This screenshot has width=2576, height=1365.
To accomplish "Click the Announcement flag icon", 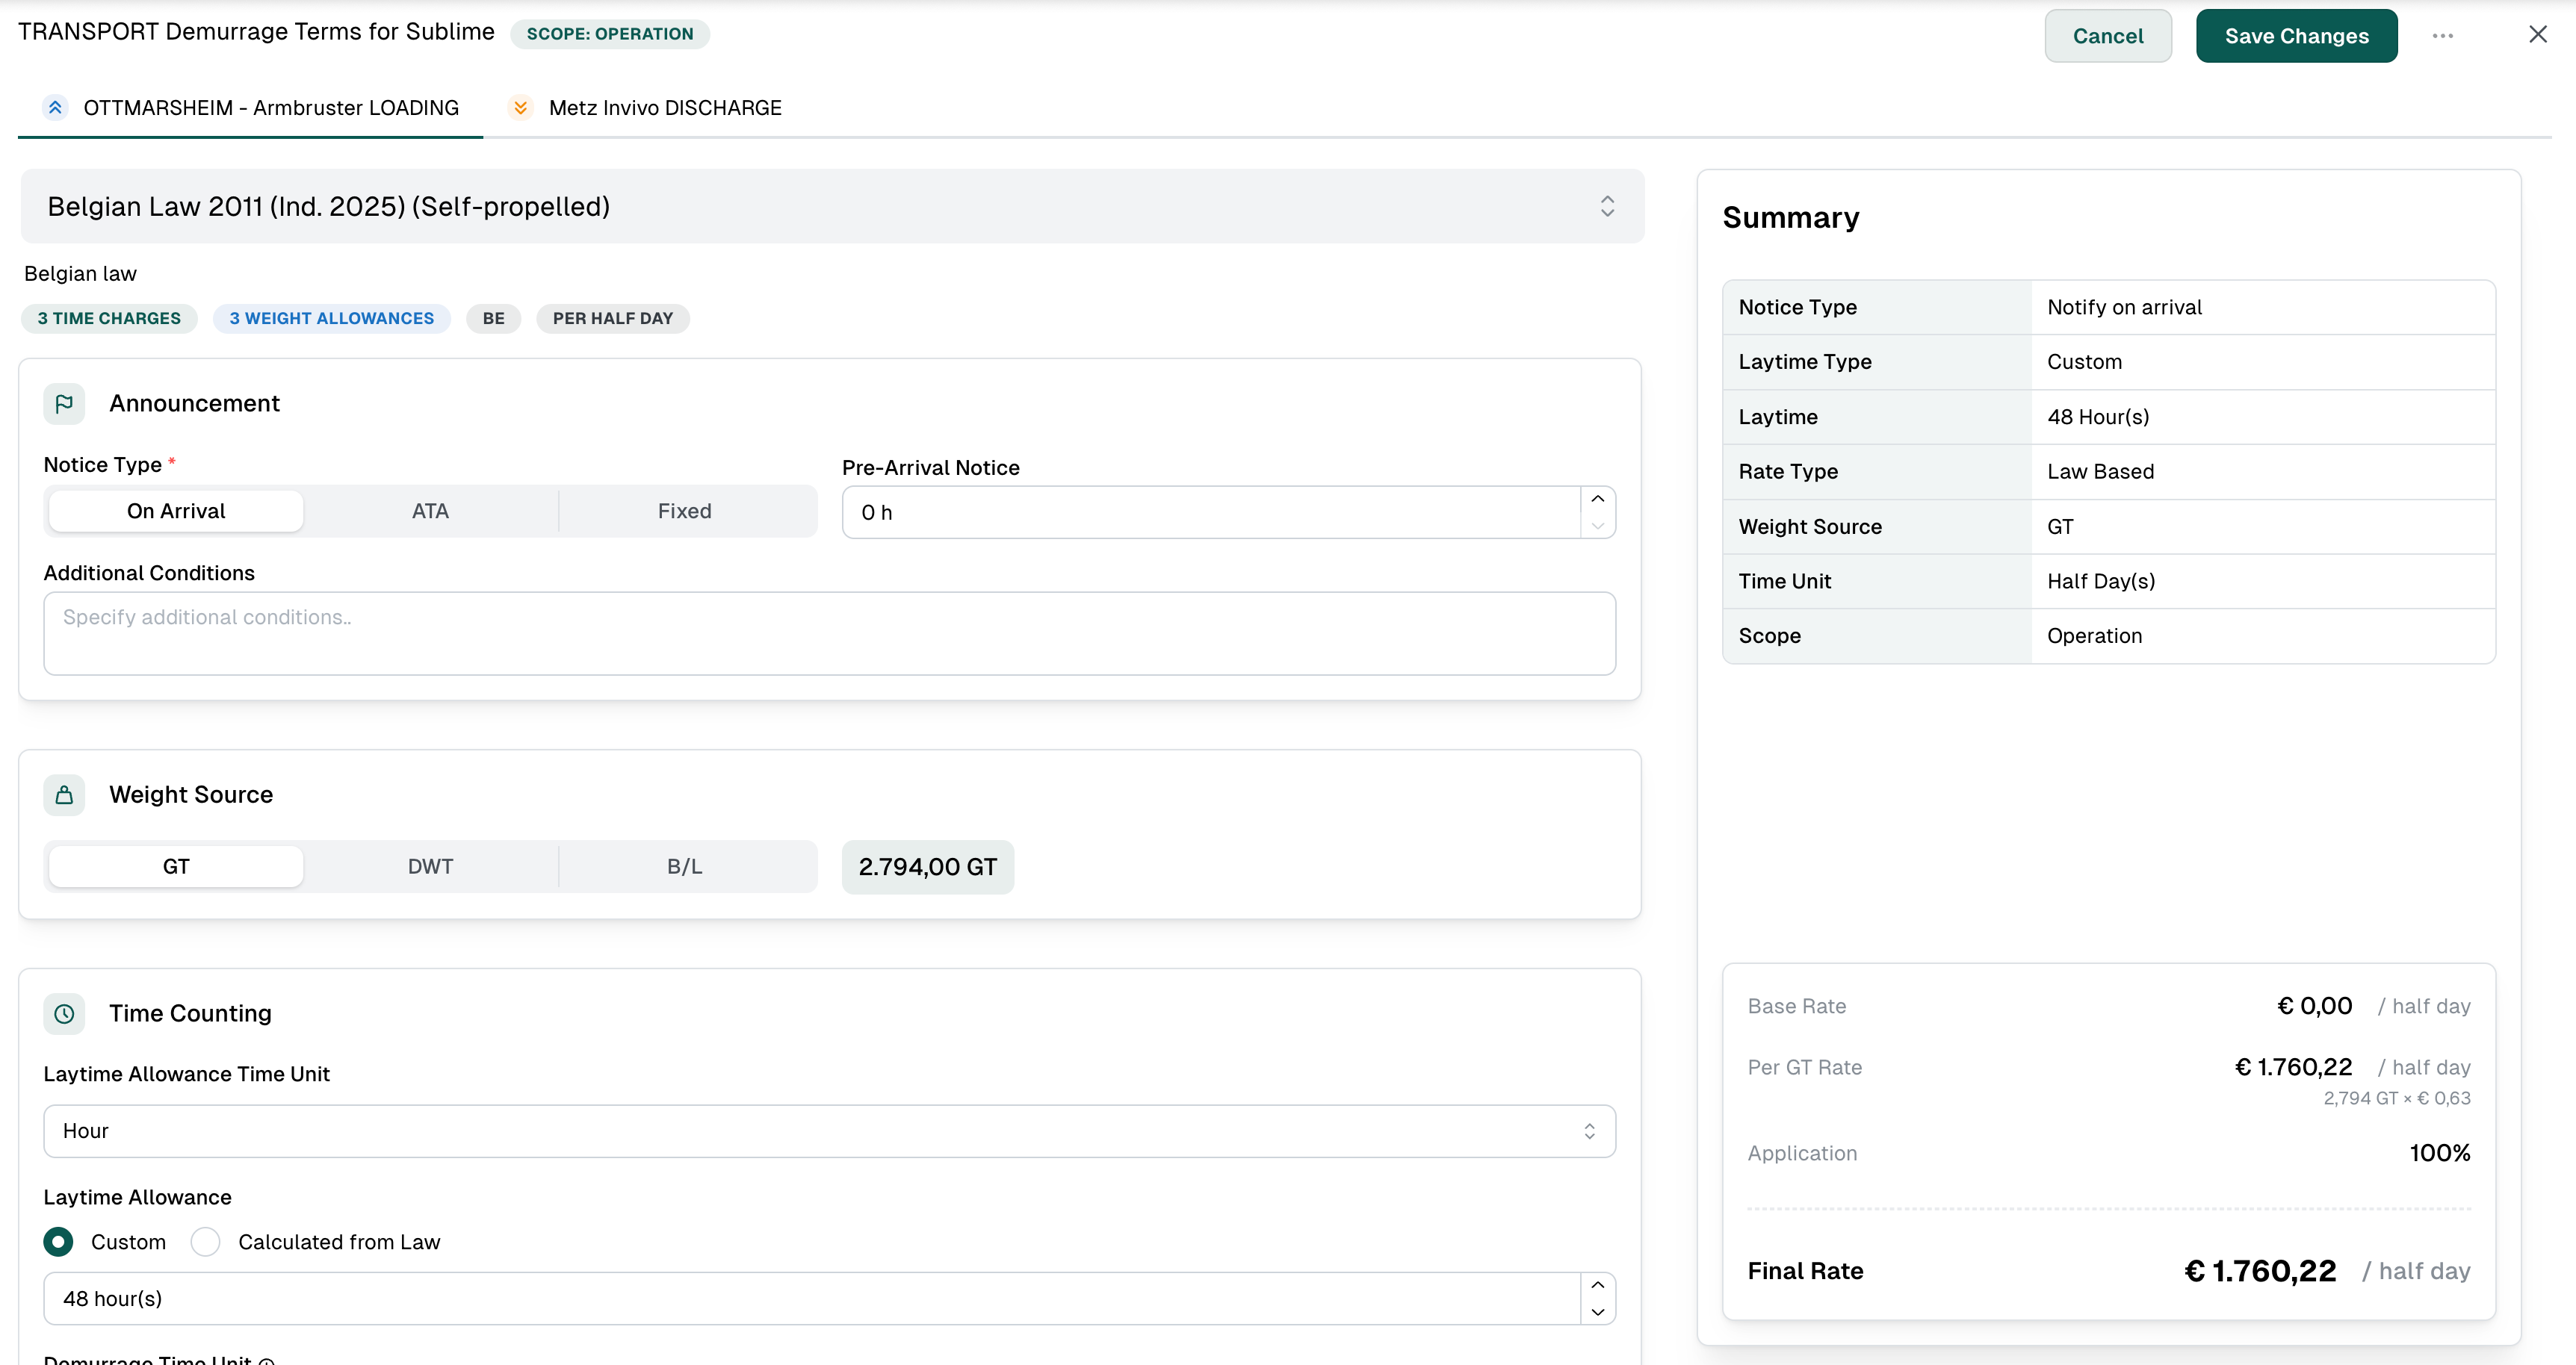I will (64, 404).
